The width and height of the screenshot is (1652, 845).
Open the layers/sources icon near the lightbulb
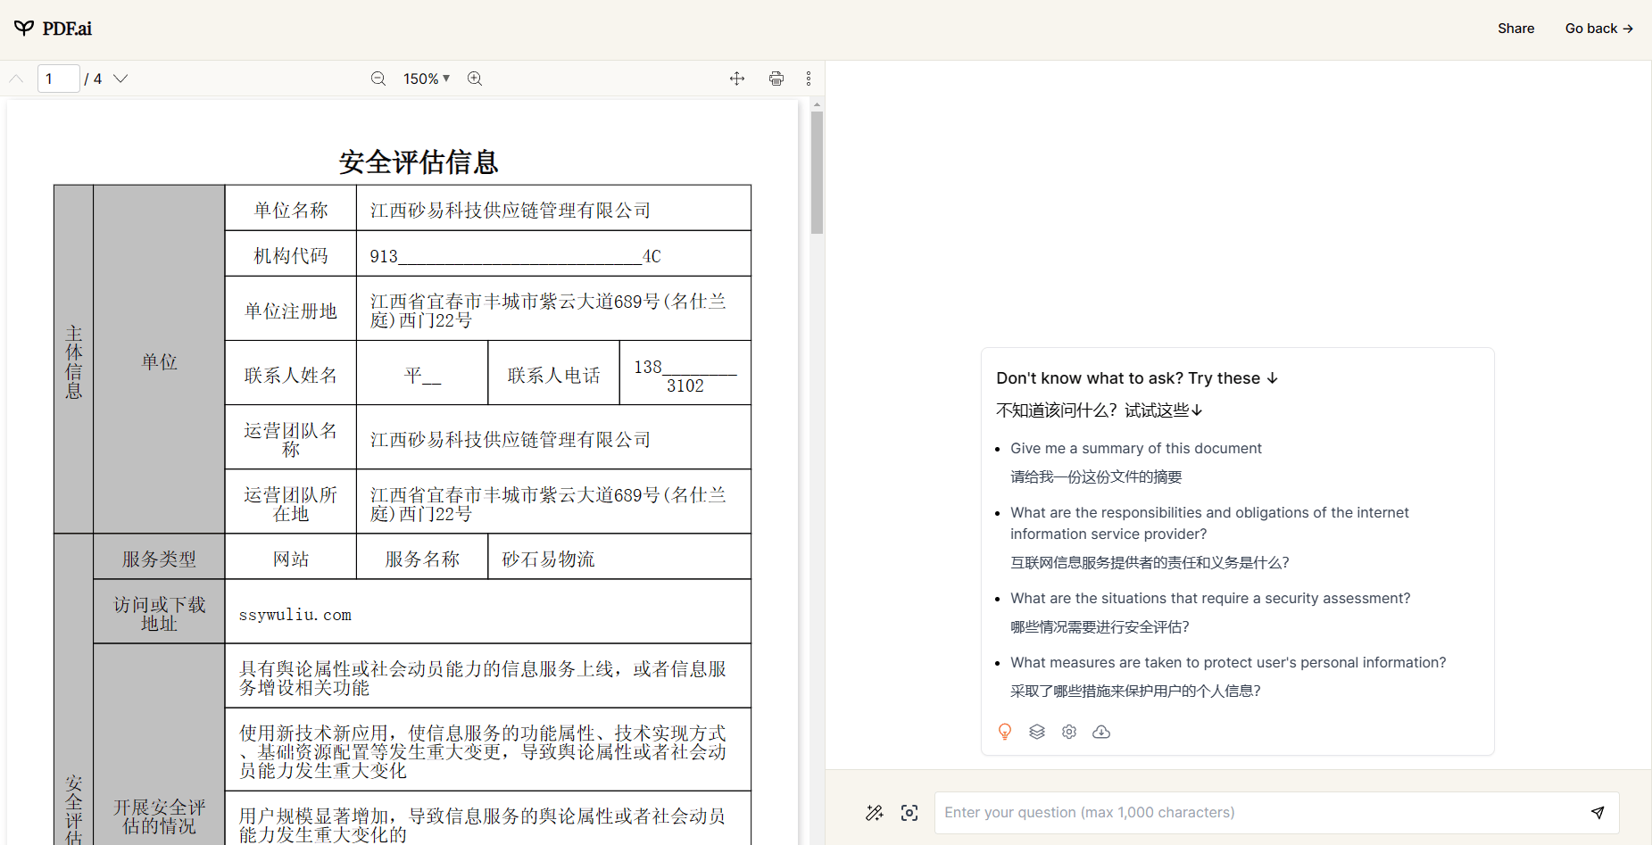click(x=1037, y=732)
